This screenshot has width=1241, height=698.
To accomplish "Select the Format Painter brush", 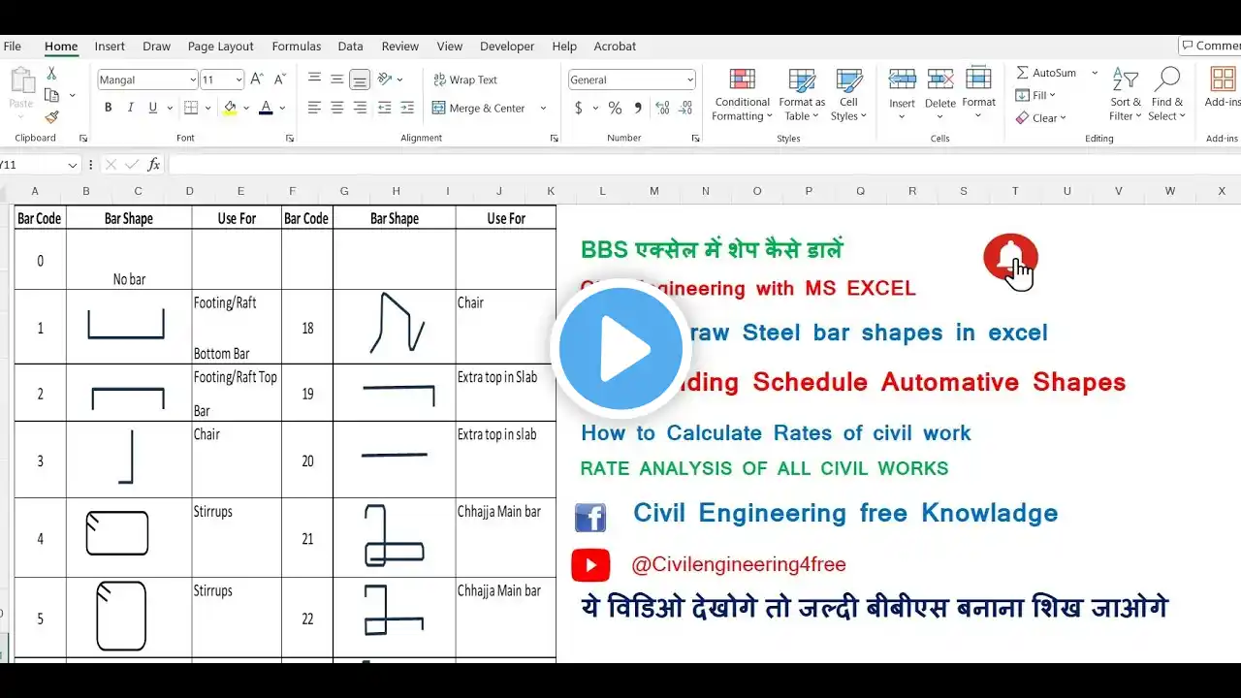I will pos(51,116).
